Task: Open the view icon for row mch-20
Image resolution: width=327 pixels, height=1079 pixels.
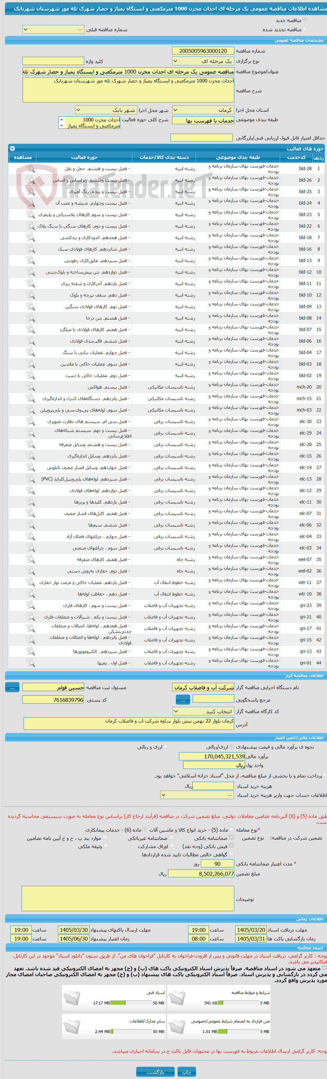Action: click(30, 387)
